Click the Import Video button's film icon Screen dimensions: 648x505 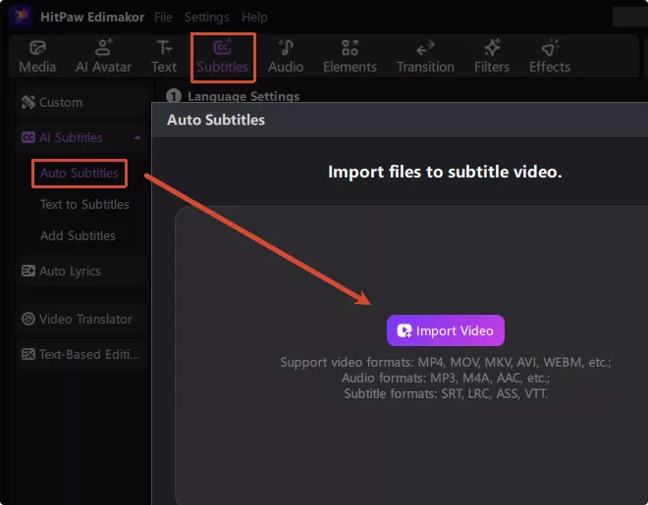[405, 330]
